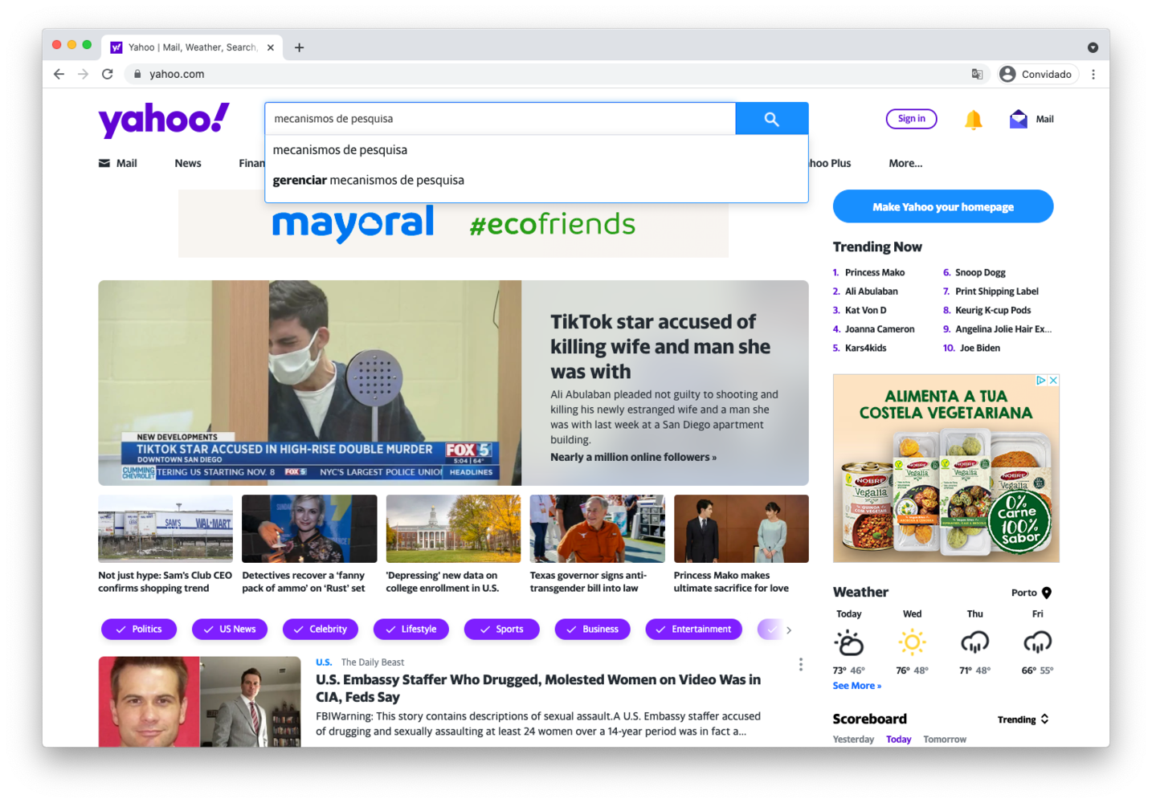
Task: Expand the More... navigation menu
Action: (x=905, y=163)
